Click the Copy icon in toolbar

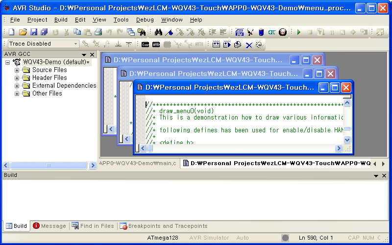77,32
